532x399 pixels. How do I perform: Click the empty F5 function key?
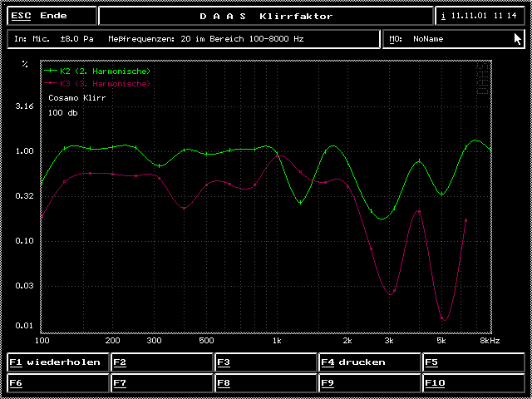(x=473, y=362)
